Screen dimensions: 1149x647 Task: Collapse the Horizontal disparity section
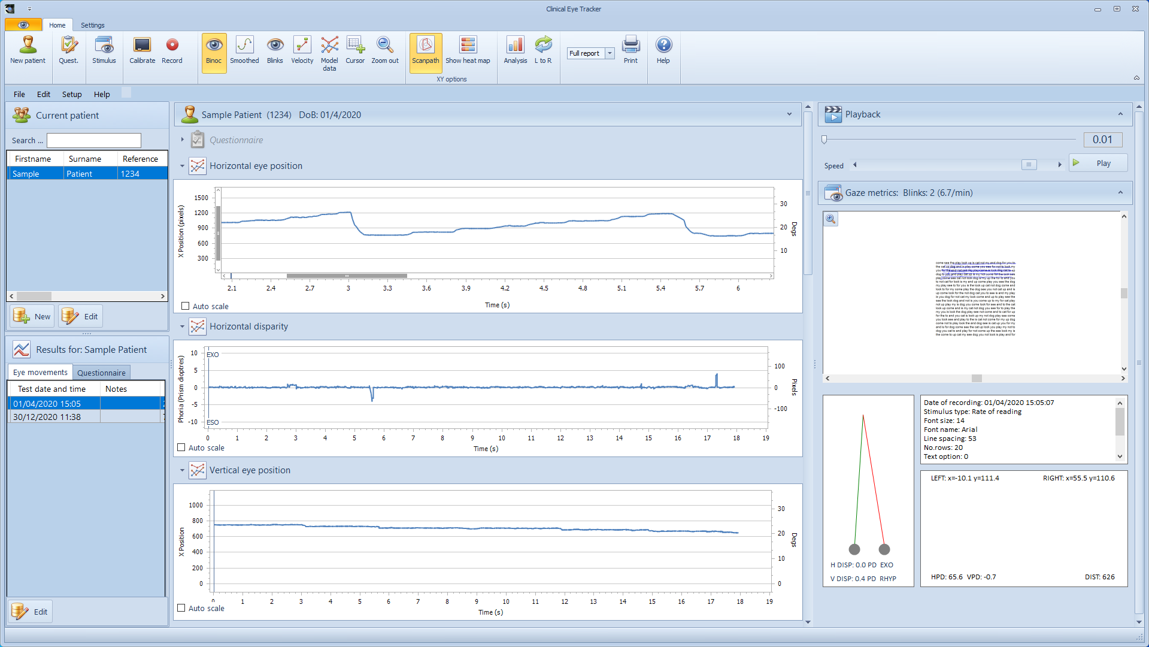pyautogui.click(x=183, y=326)
